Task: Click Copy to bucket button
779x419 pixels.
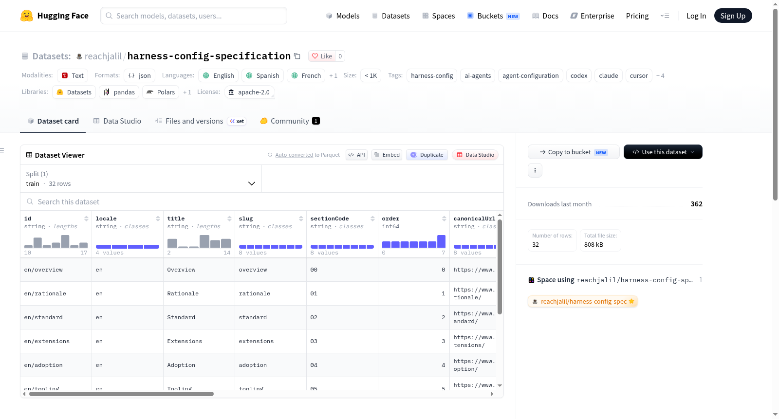Action: tap(574, 152)
